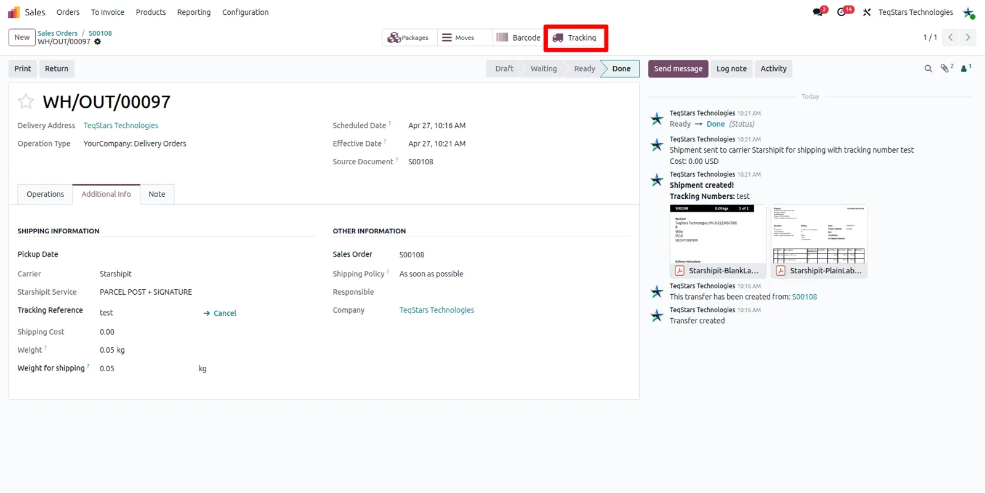Open the Products menu
985x493 pixels.
click(x=151, y=12)
